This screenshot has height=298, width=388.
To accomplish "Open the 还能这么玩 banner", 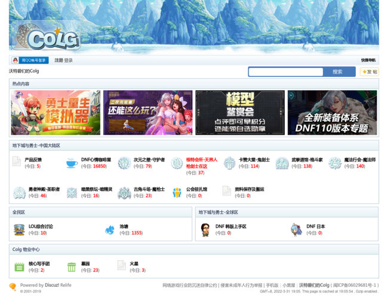I will 147,113.
